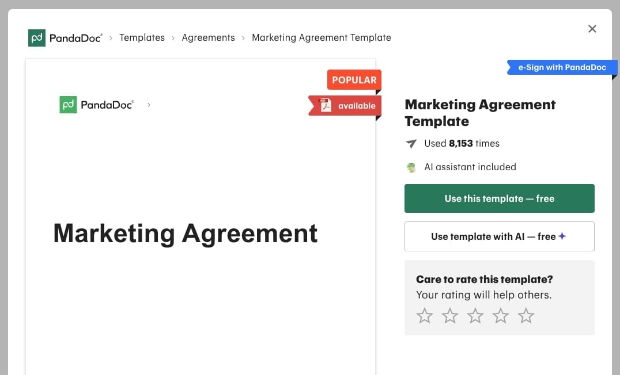Image resolution: width=620 pixels, height=375 pixels.
Task: Click the PandaDoc logo on the document preview
Action: click(96, 104)
